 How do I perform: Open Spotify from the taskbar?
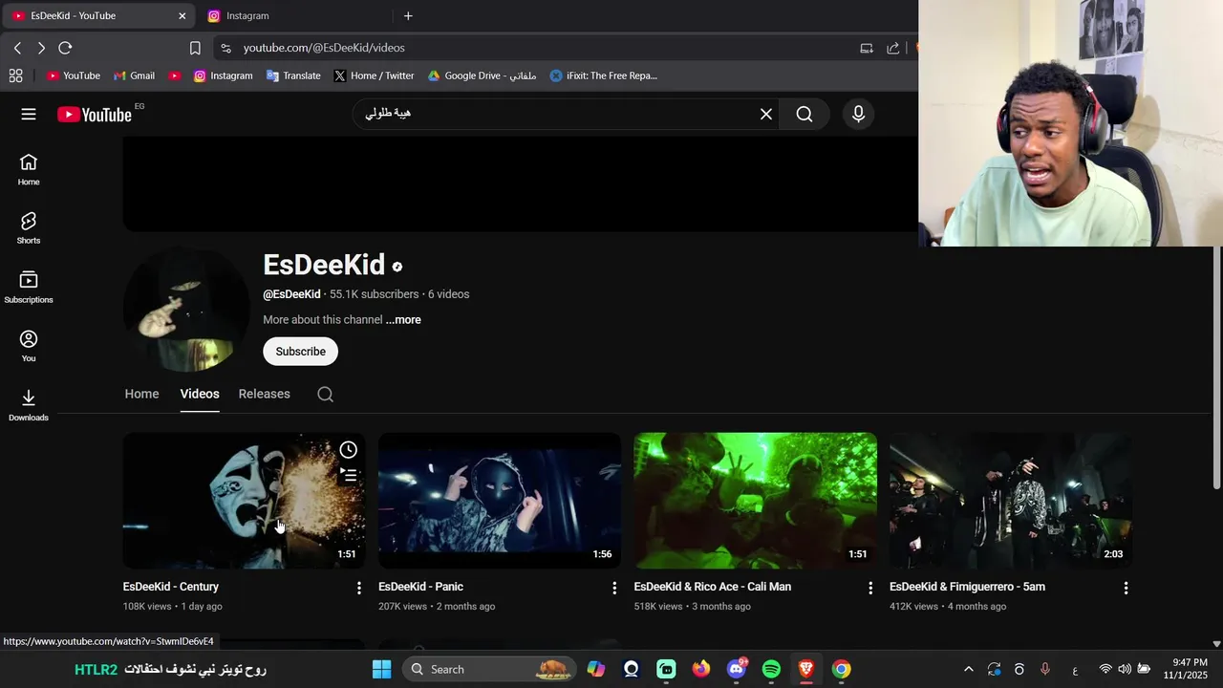coord(771,669)
